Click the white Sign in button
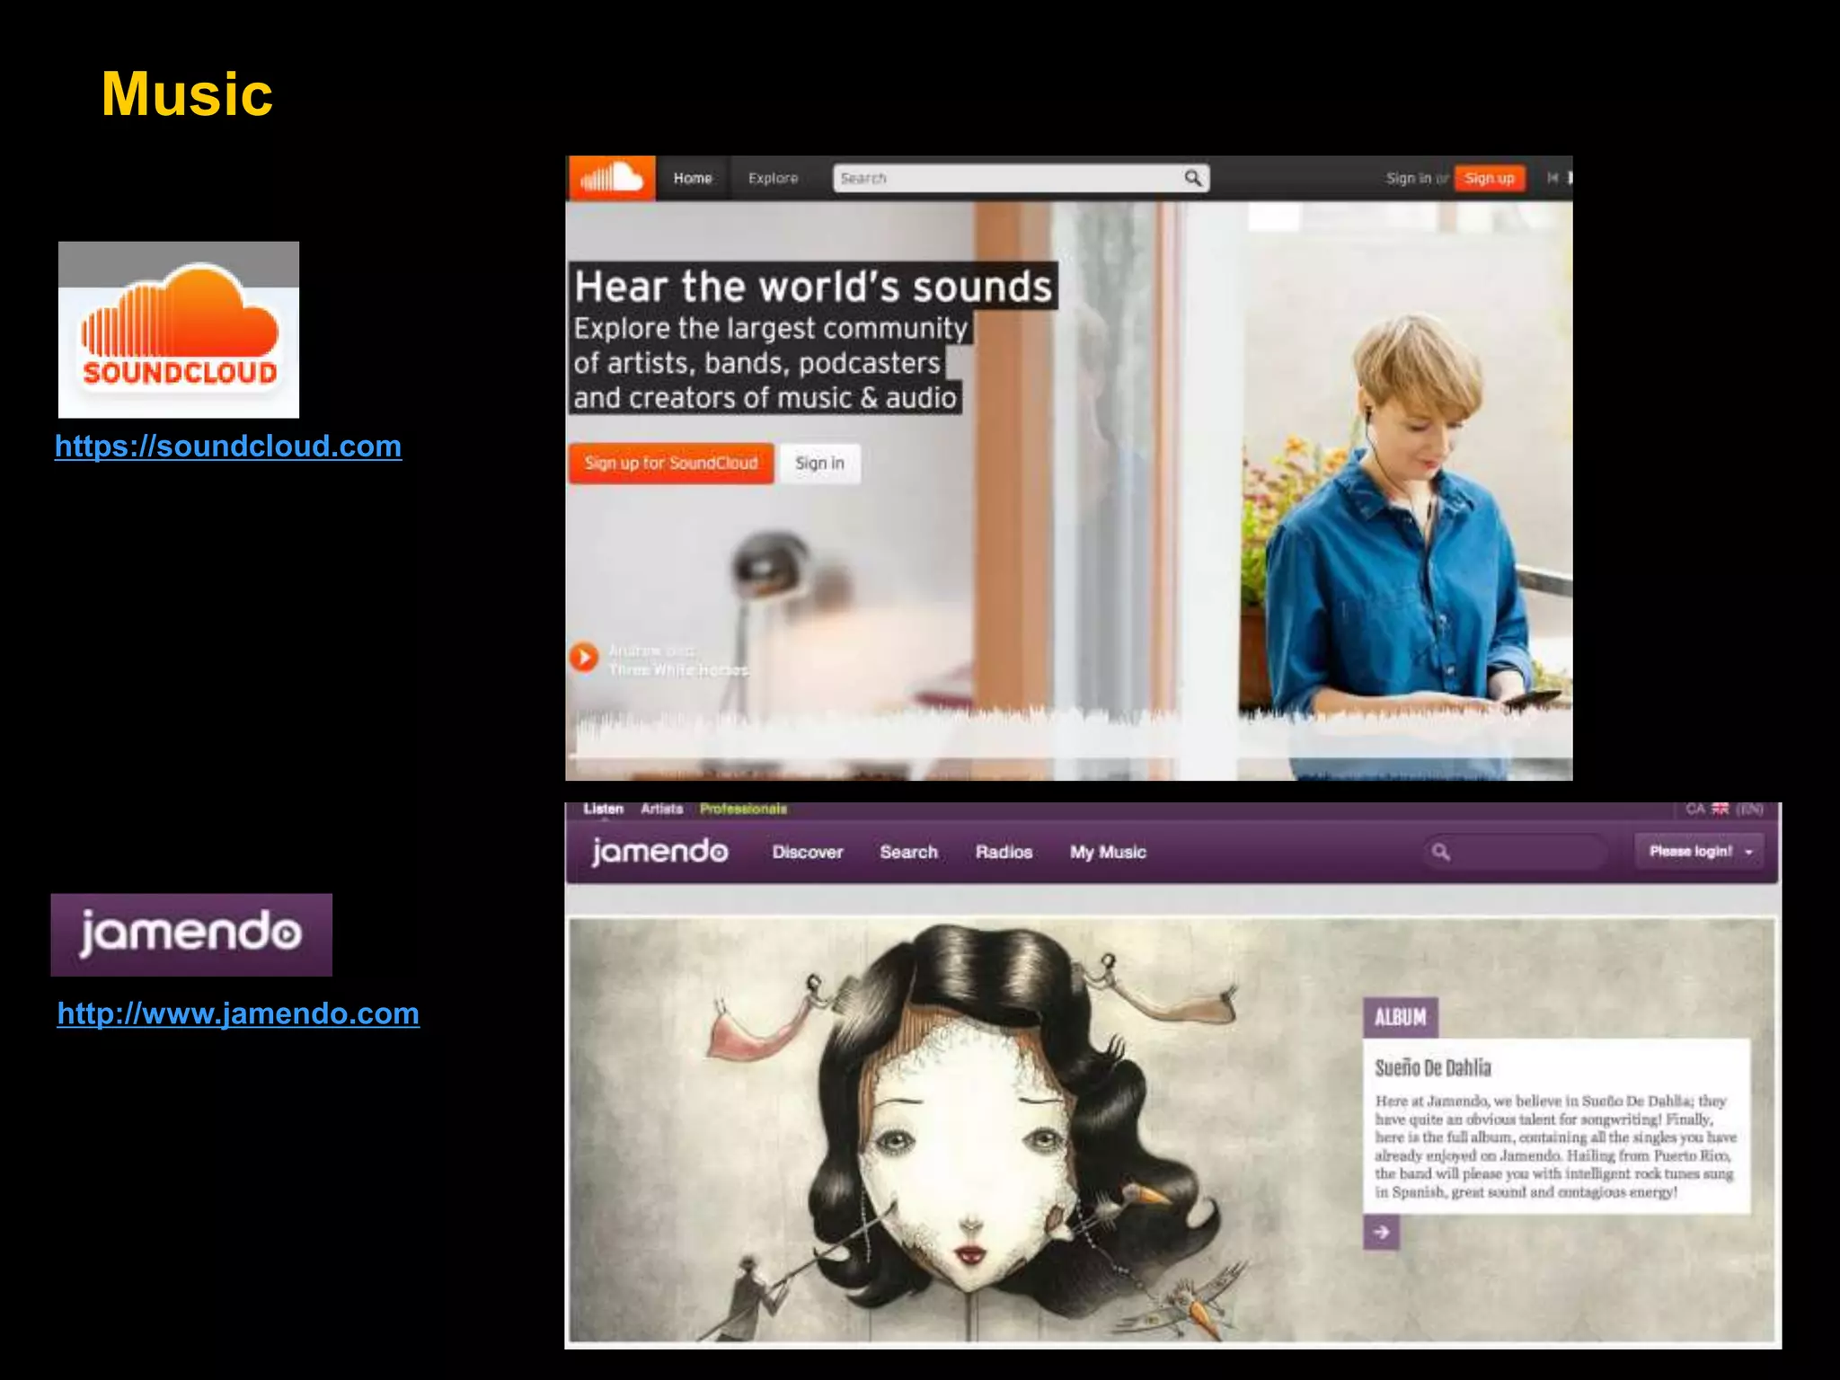Image resolution: width=1840 pixels, height=1380 pixels. click(x=819, y=463)
